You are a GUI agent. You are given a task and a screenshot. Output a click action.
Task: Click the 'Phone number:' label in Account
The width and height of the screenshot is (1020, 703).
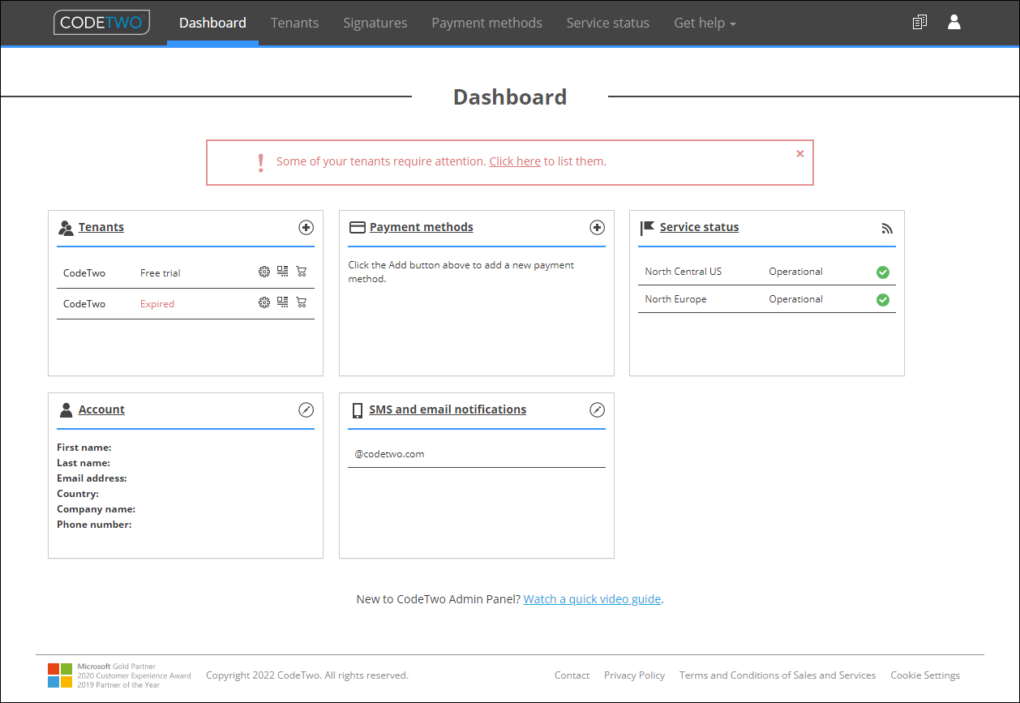tap(94, 525)
